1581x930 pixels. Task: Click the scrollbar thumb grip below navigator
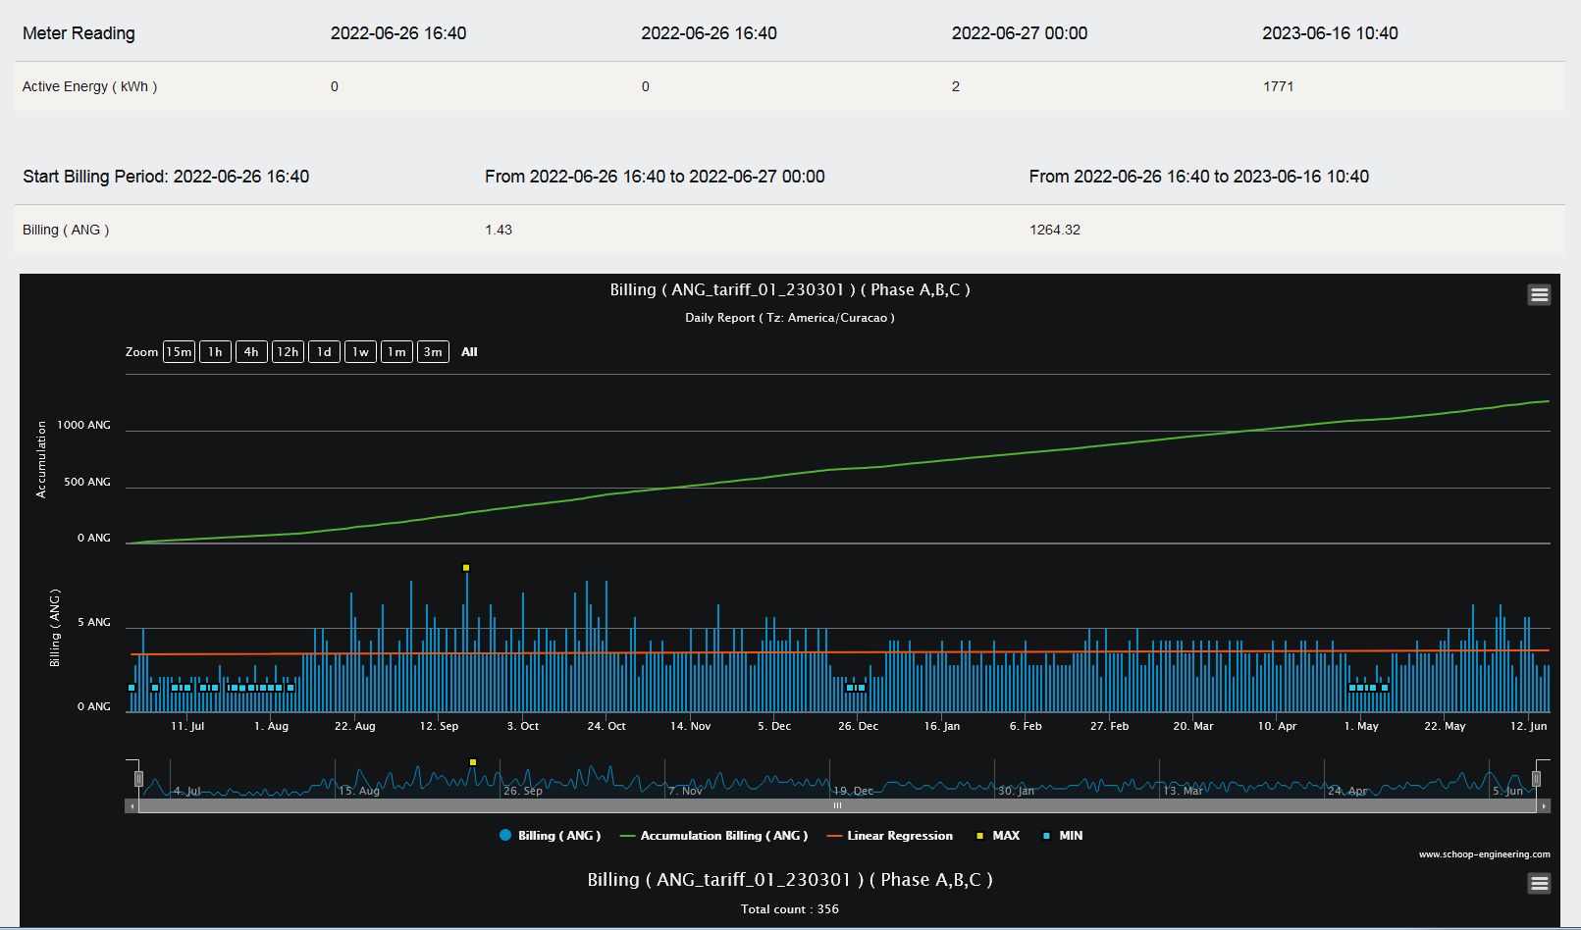[x=837, y=806]
